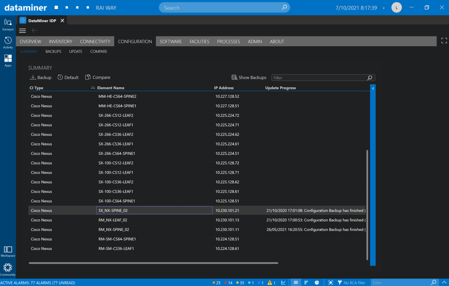The image size is (449, 286).
Task: Click the 25 orange alarms counter
Action: (x=217, y=282)
